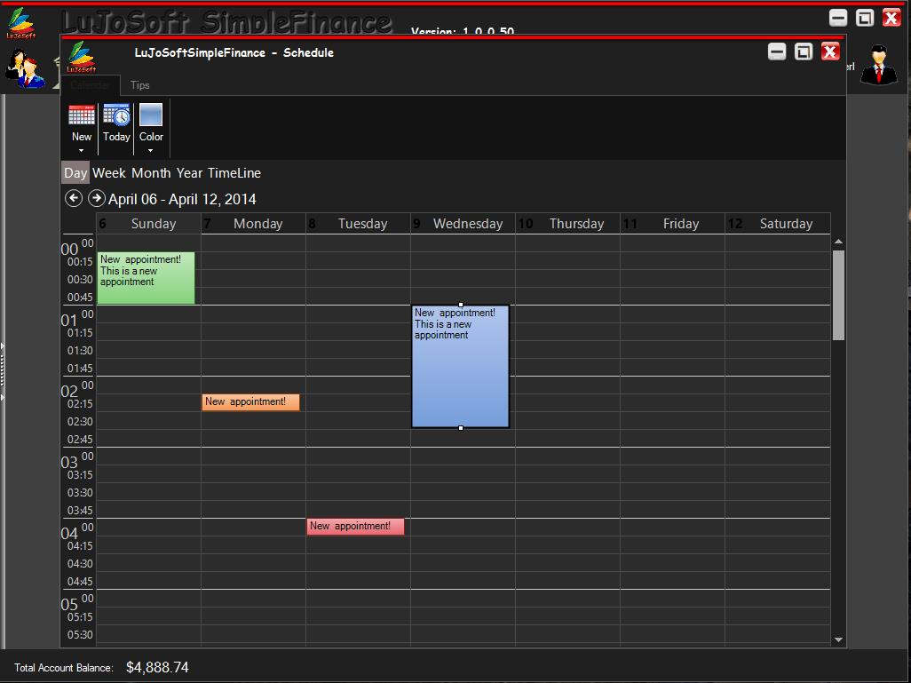Click the New appointment calendar icon
This screenshot has height=683, width=911.
(82, 115)
